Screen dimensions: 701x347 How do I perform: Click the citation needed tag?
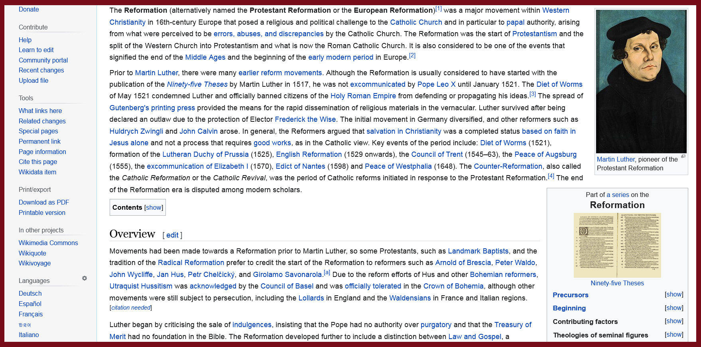[x=131, y=308]
